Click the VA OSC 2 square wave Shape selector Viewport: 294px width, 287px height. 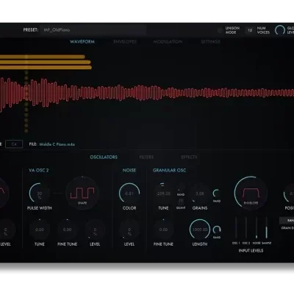(x=82, y=193)
